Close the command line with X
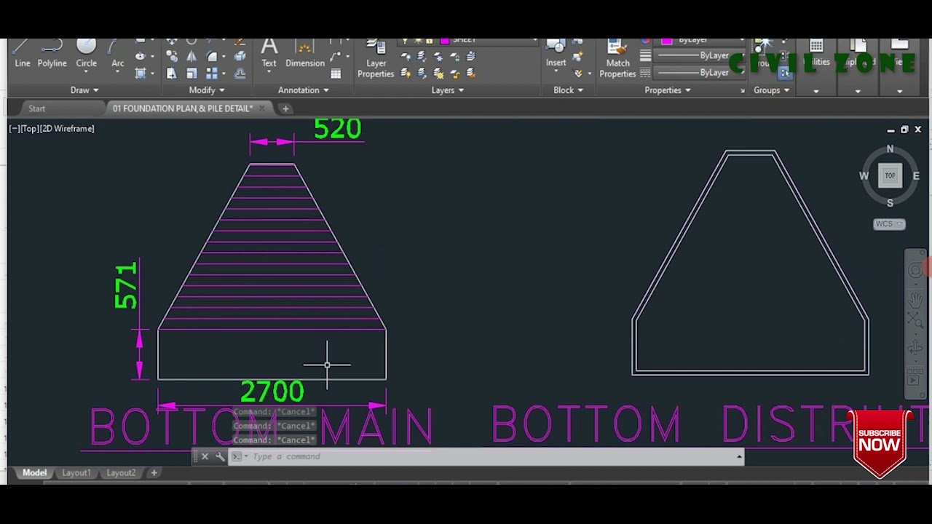The image size is (932, 524). [205, 456]
